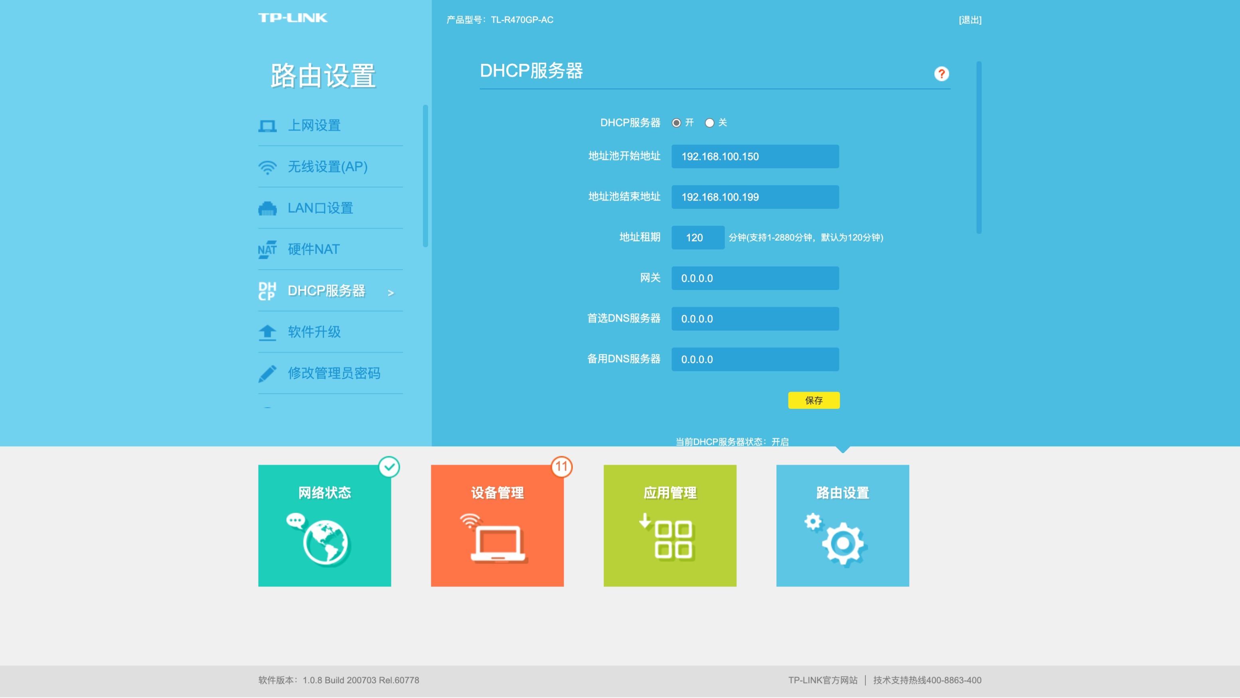Toggle the DHCP server off with 关 option
Screen dimensions: 1240x698
pos(709,123)
